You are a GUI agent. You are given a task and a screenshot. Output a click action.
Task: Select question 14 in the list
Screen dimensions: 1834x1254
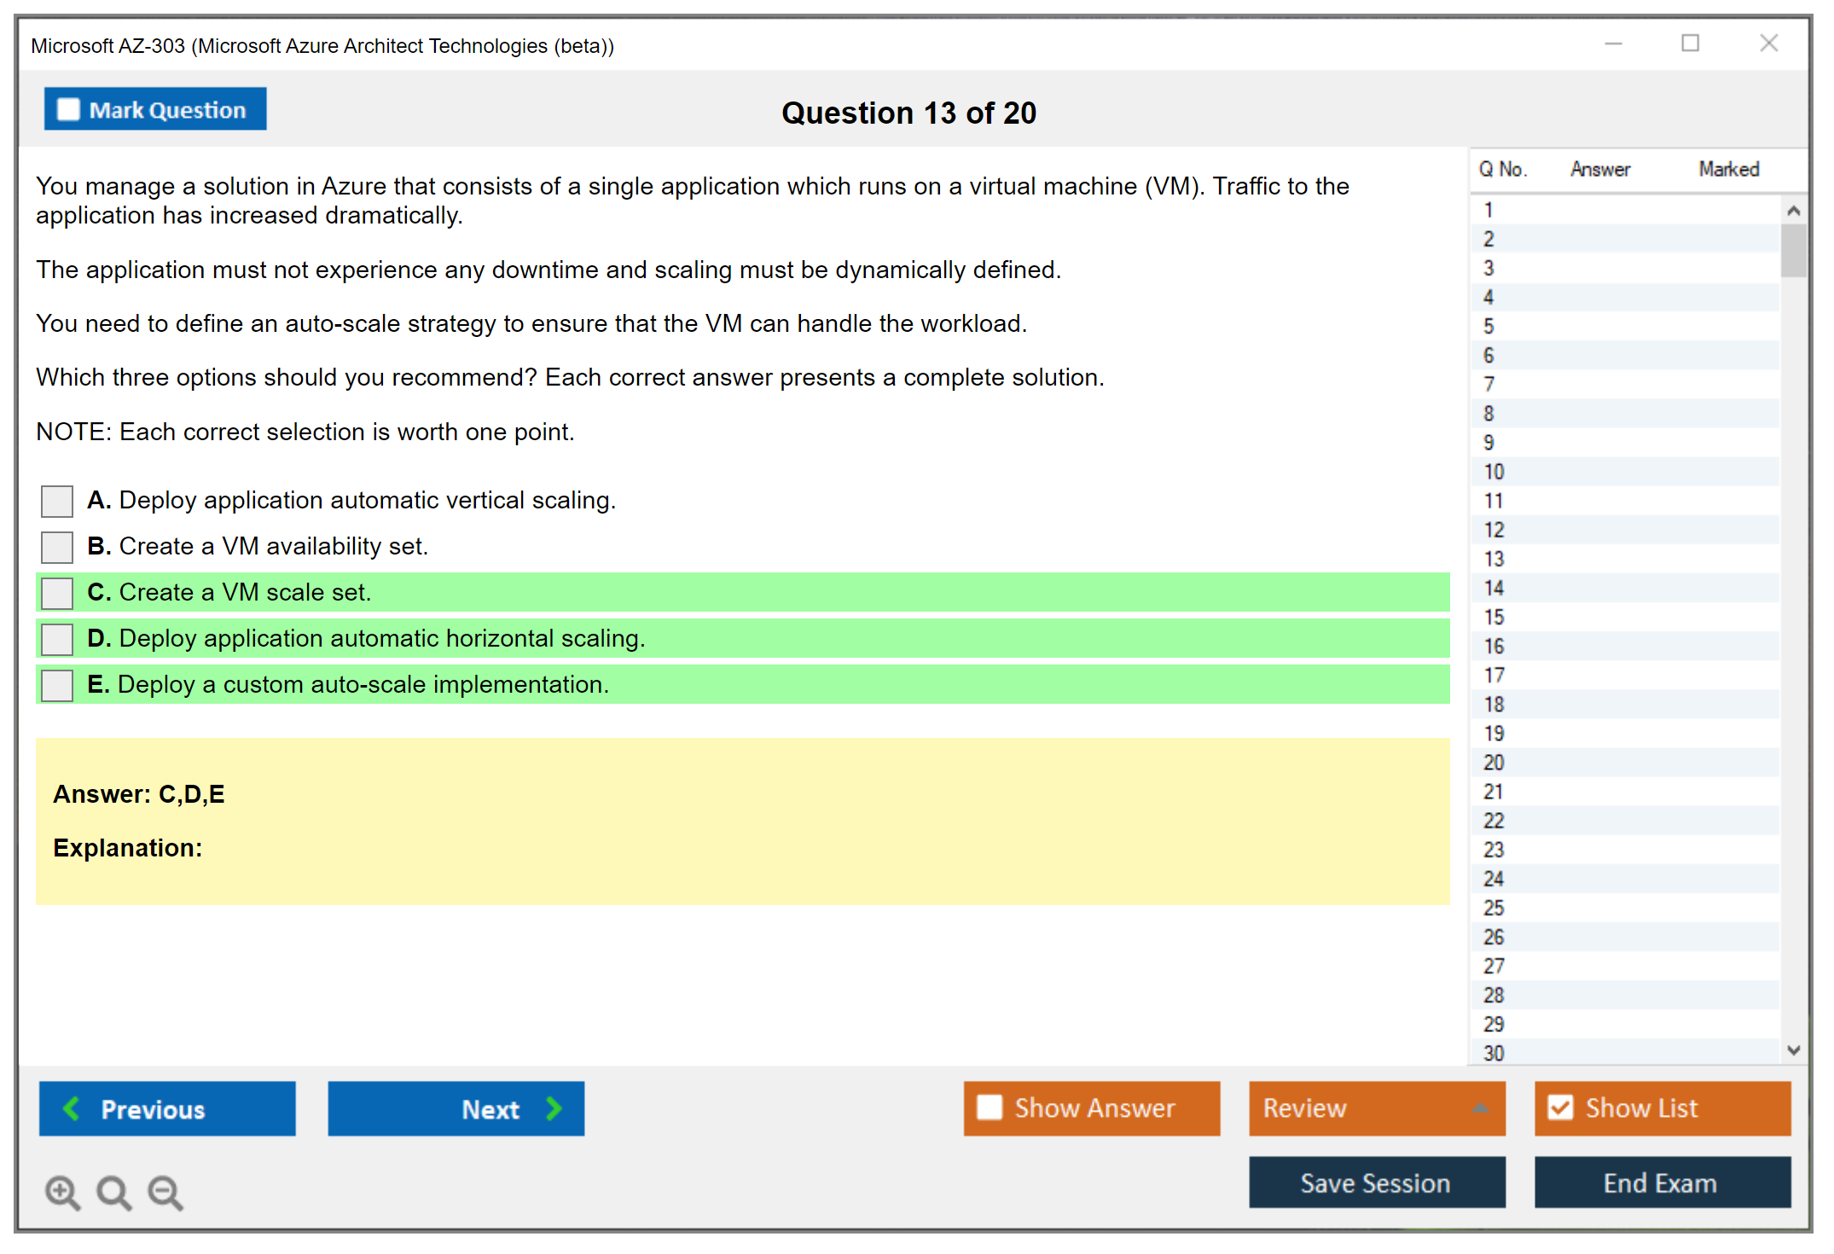[x=1494, y=588]
